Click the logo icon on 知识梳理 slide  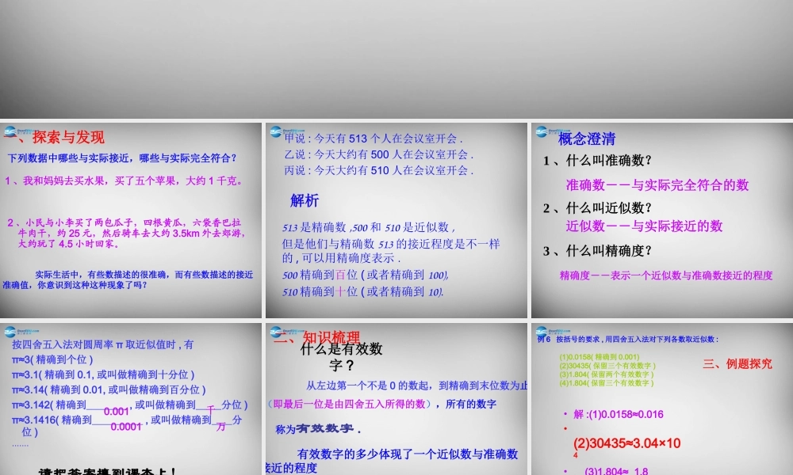[276, 332]
